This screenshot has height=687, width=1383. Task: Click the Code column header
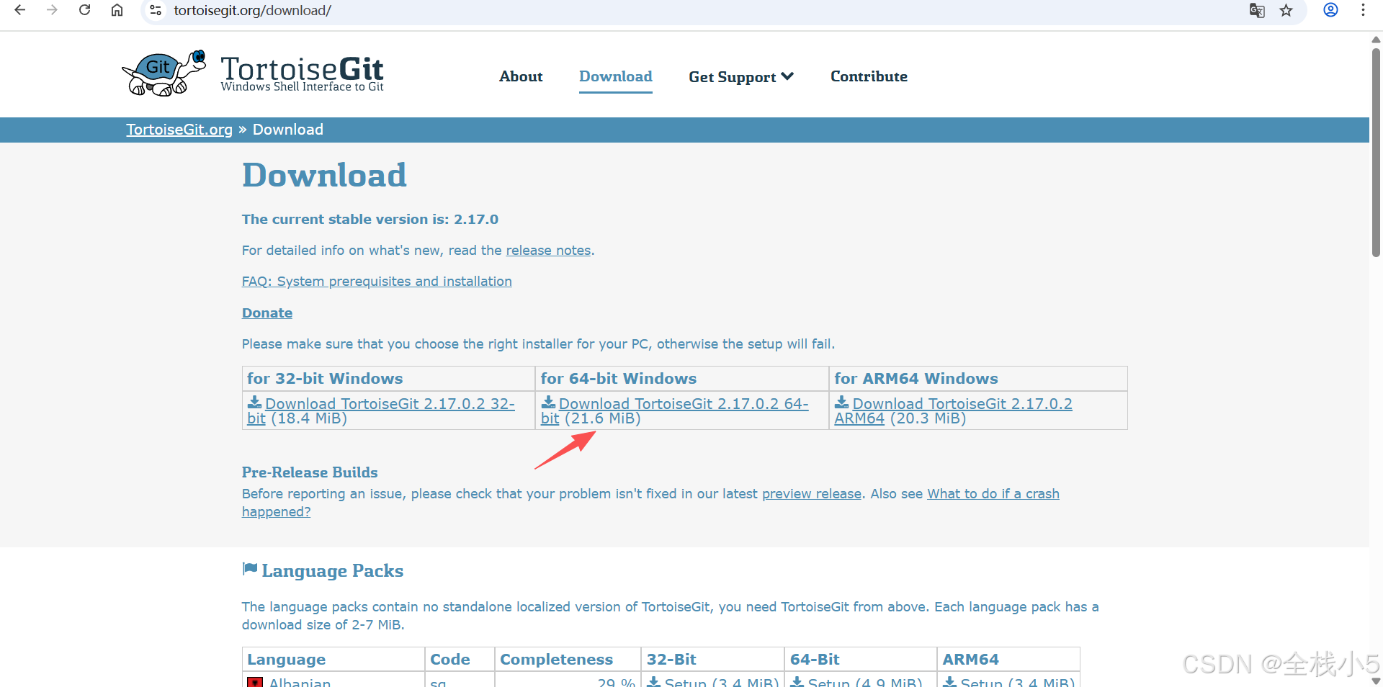(x=450, y=660)
